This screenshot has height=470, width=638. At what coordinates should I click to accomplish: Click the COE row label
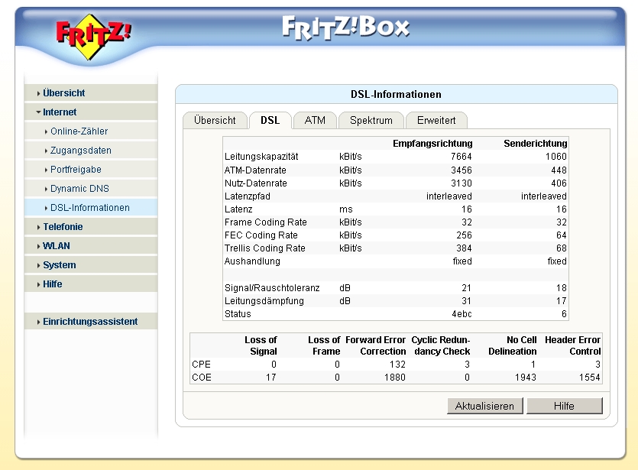[x=202, y=378]
